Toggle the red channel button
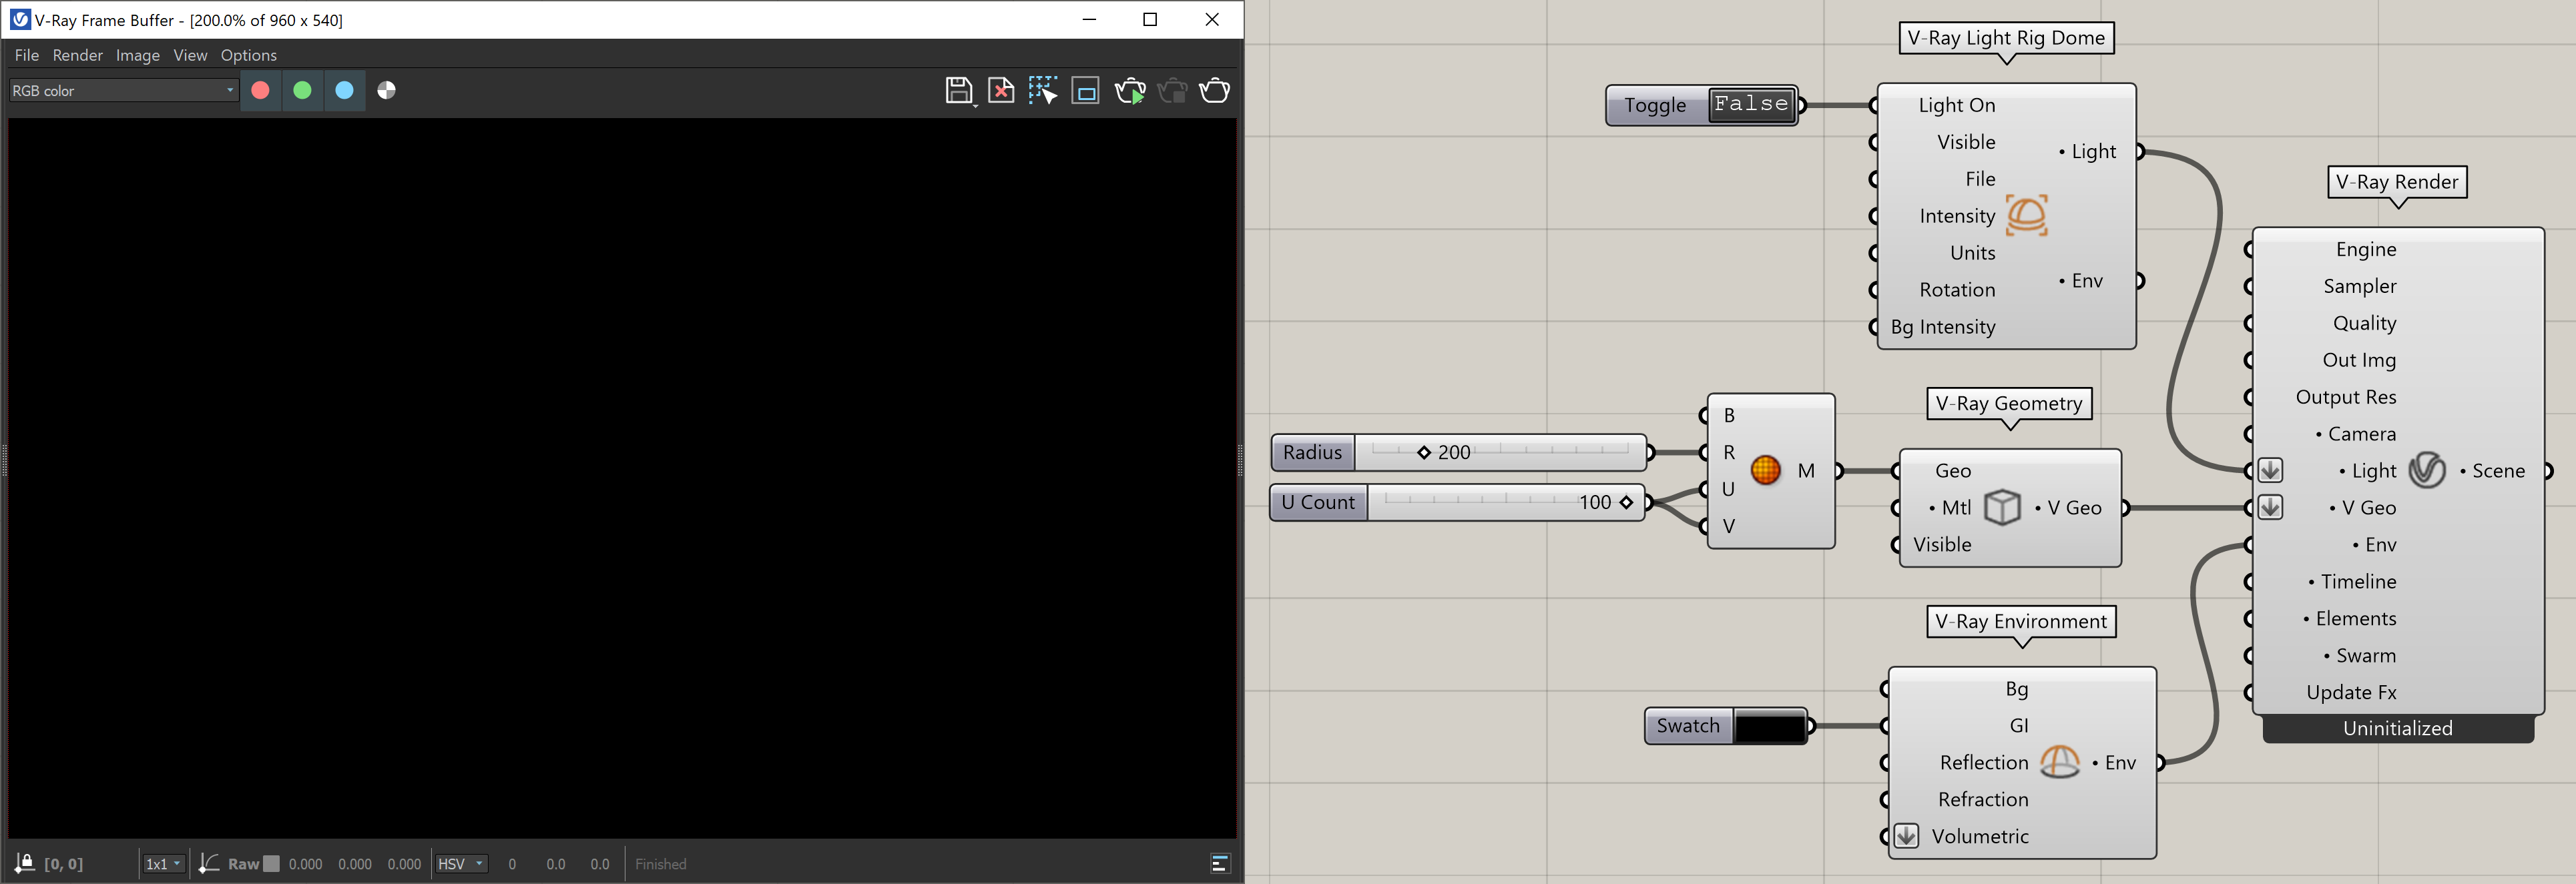The image size is (2576, 884). click(260, 90)
